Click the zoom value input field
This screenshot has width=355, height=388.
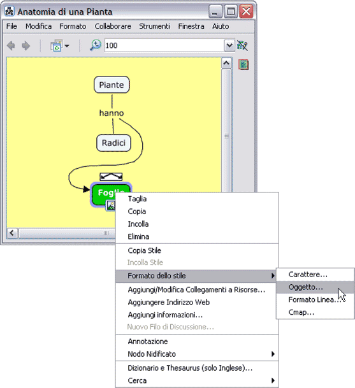click(164, 45)
